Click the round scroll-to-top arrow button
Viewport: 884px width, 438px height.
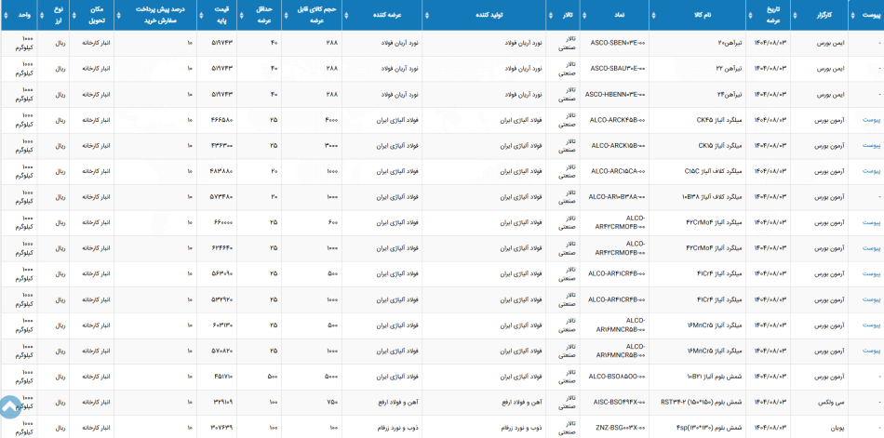coord(9,407)
